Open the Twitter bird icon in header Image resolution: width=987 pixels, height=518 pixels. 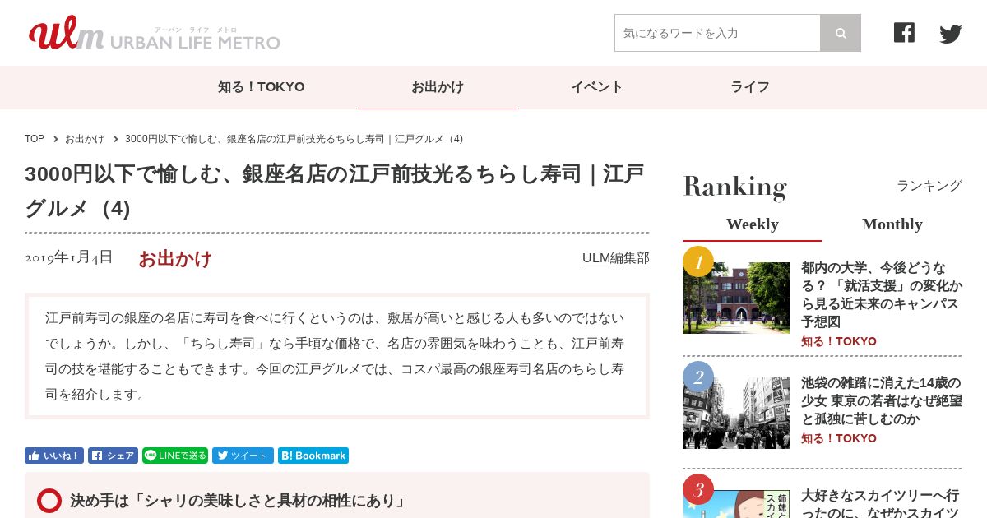pyautogui.click(x=951, y=34)
